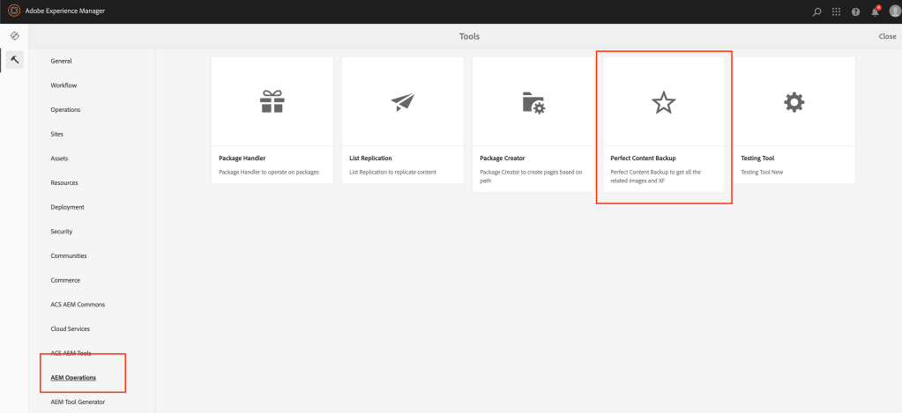Click the paper plane List Replication icon
Image resolution: width=902 pixels, height=413 pixels.
click(x=402, y=103)
